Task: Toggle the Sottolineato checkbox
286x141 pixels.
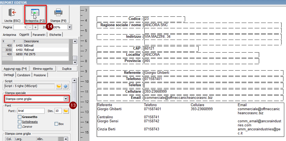Action: [20, 122]
